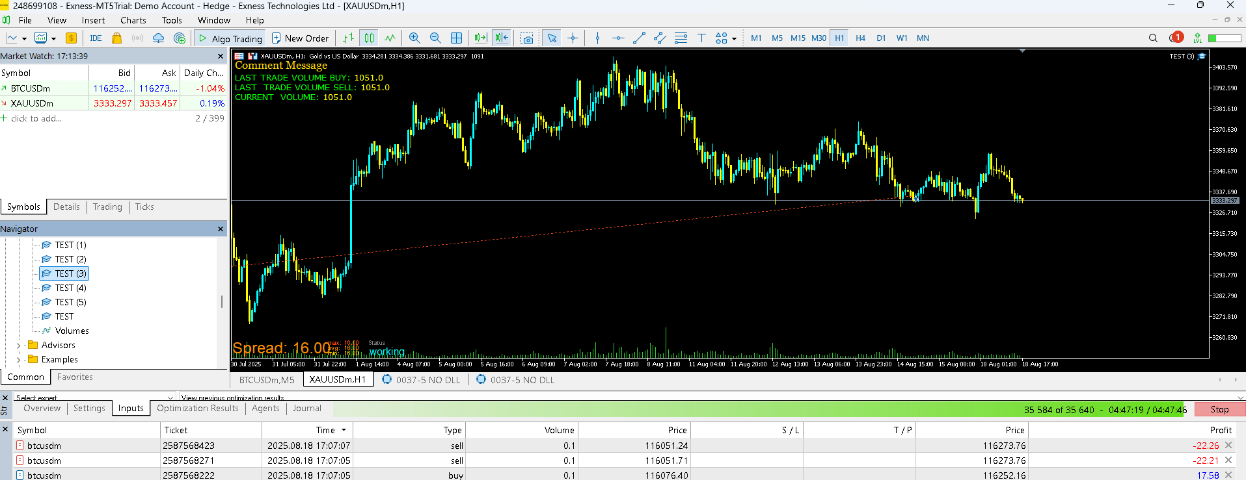
Task: Switch timeframe to W1
Action: coord(902,38)
